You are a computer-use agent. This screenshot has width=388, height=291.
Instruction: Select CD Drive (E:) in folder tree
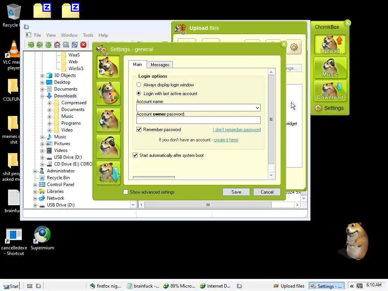[x=73, y=164]
